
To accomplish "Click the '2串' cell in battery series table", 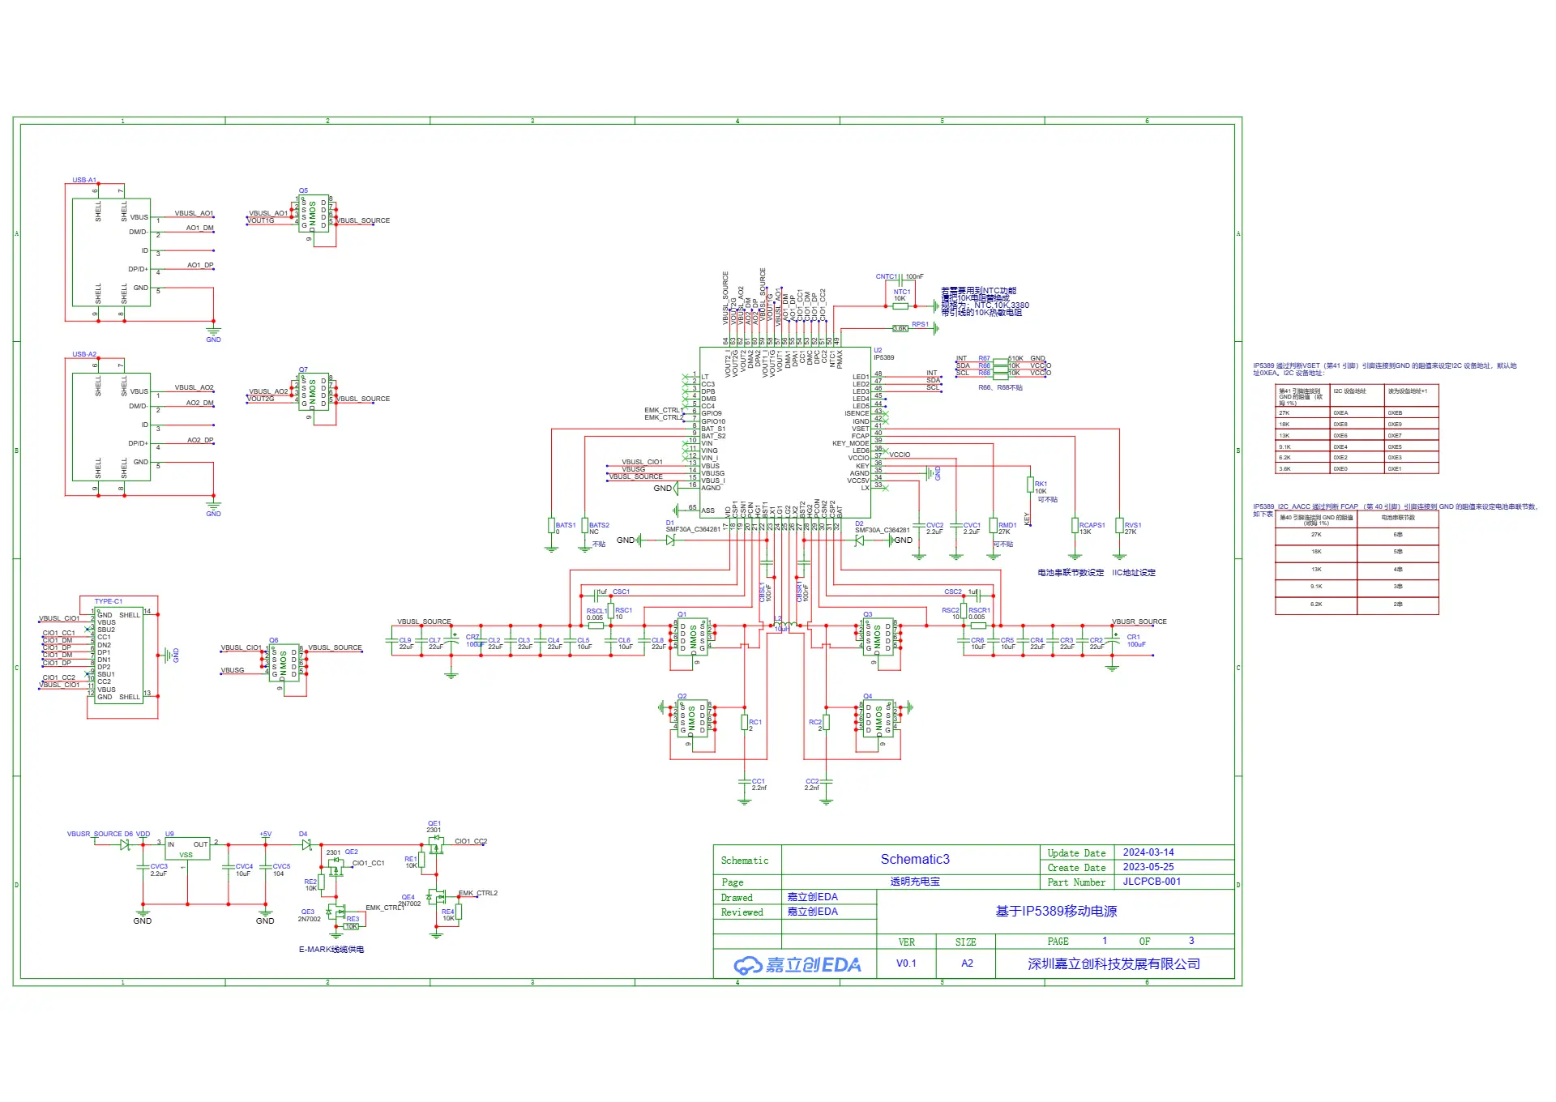I will (x=1398, y=604).
